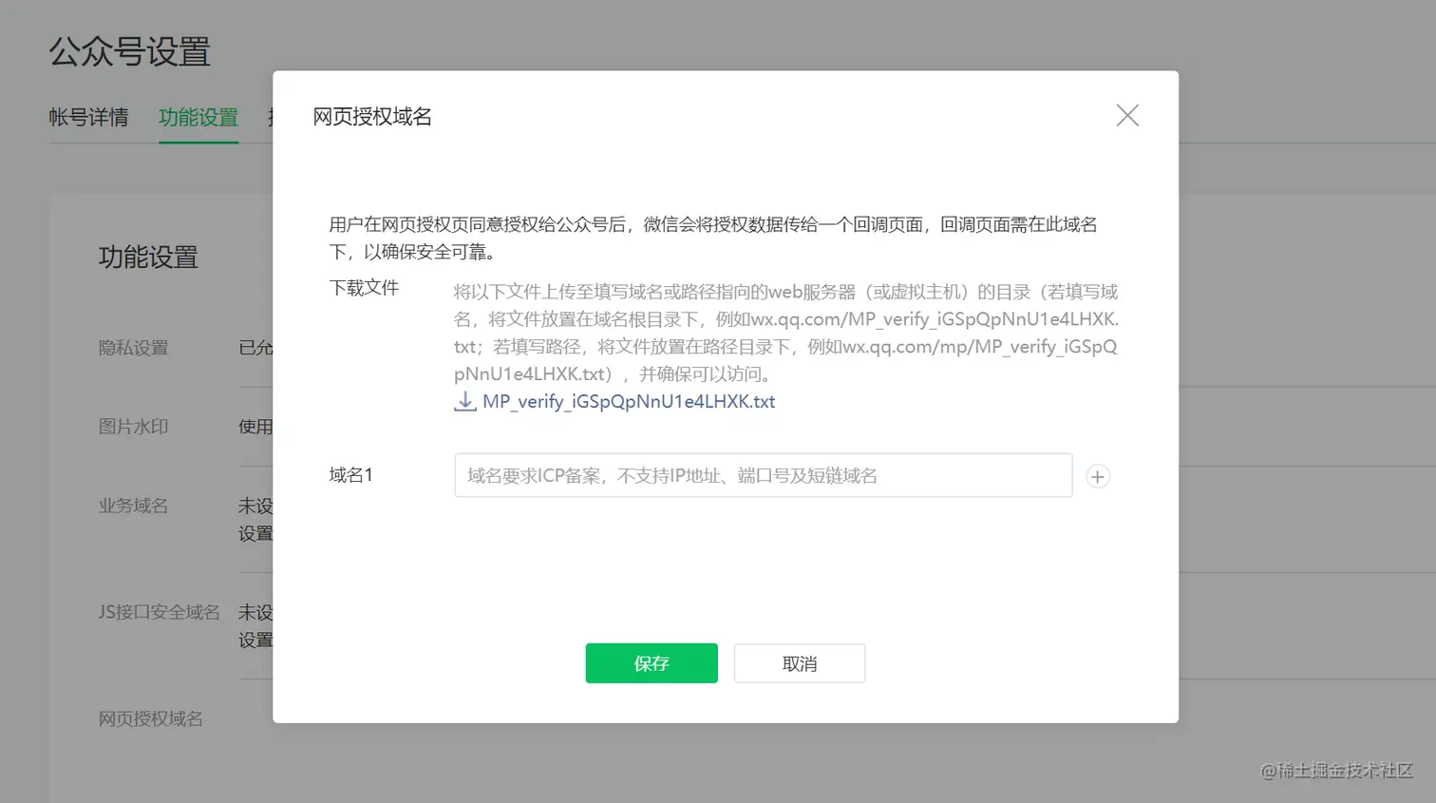
Task: Click the 下载文件 label in dialog
Action: tap(364, 288)
